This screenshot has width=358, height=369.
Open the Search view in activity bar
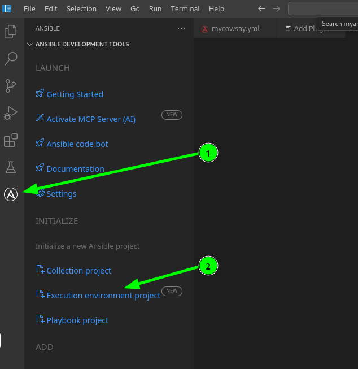[11, 58]
